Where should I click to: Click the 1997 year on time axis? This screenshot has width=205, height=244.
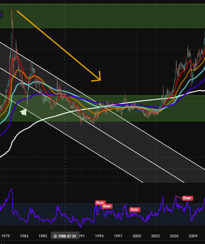point(118,236)
